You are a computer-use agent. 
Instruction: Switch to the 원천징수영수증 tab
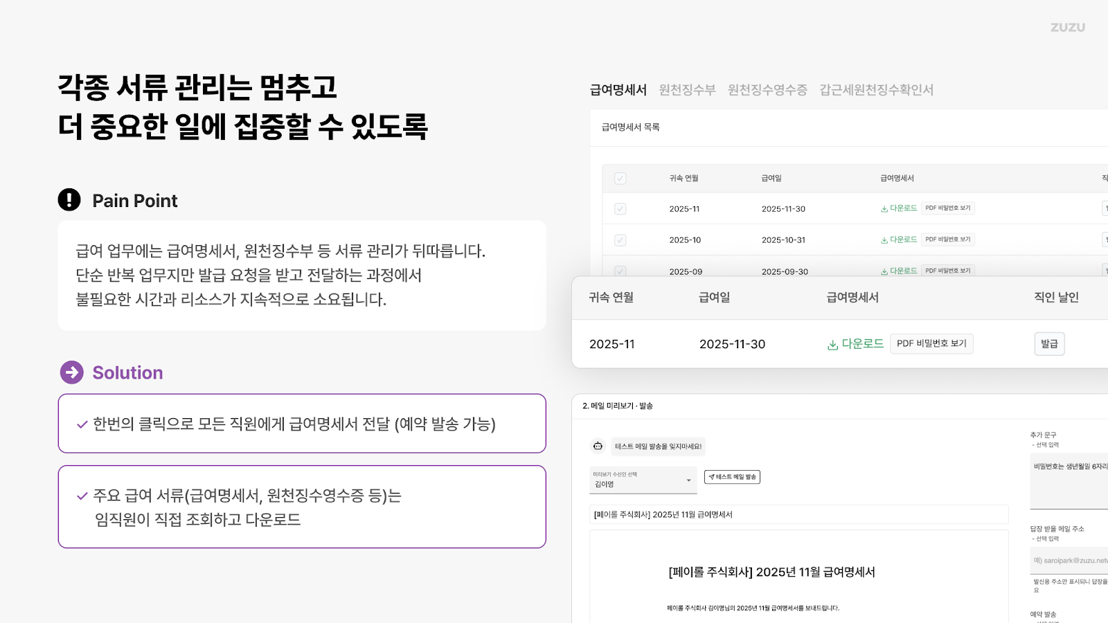coord(767,89)
